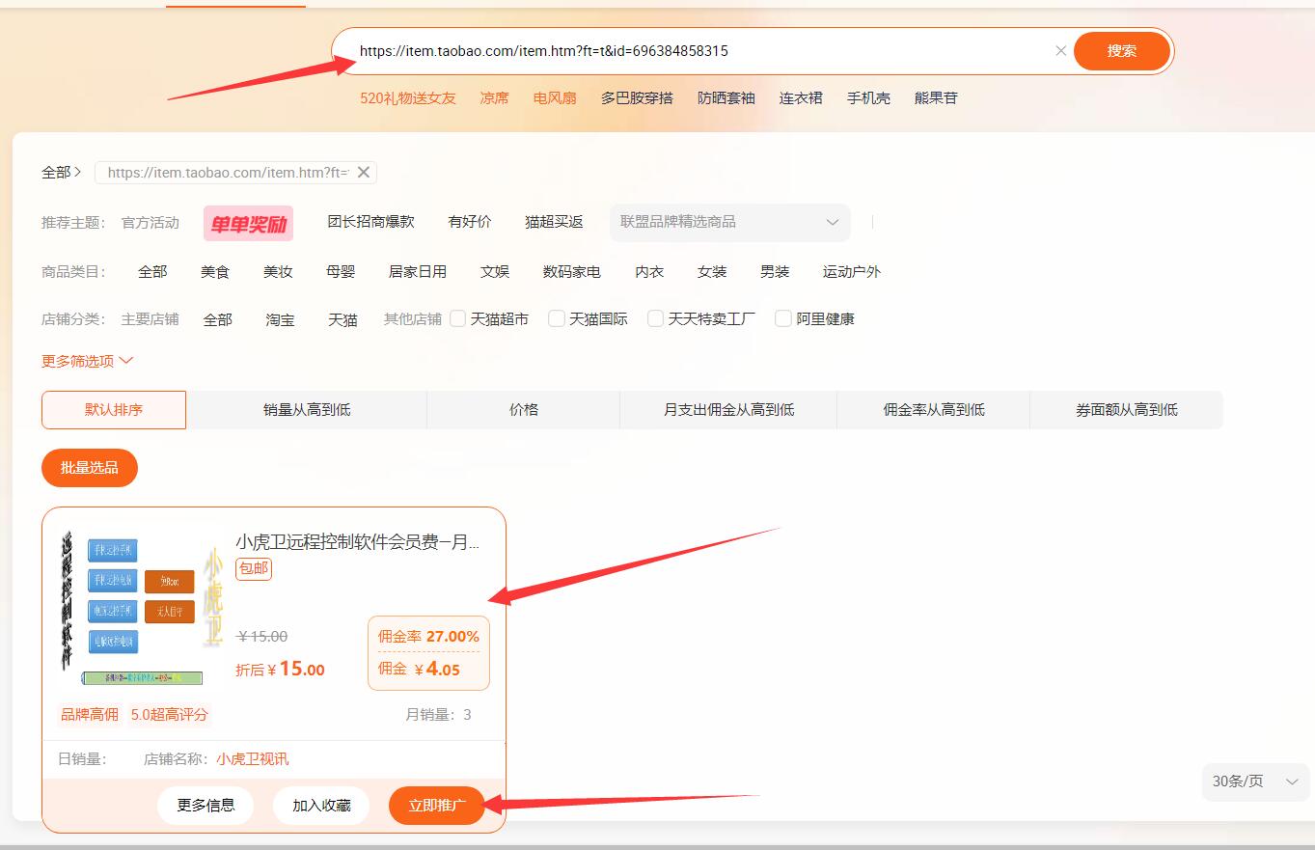Click the 5.0超高评分 label
The image size is (1315, 850).
(170, 715)
